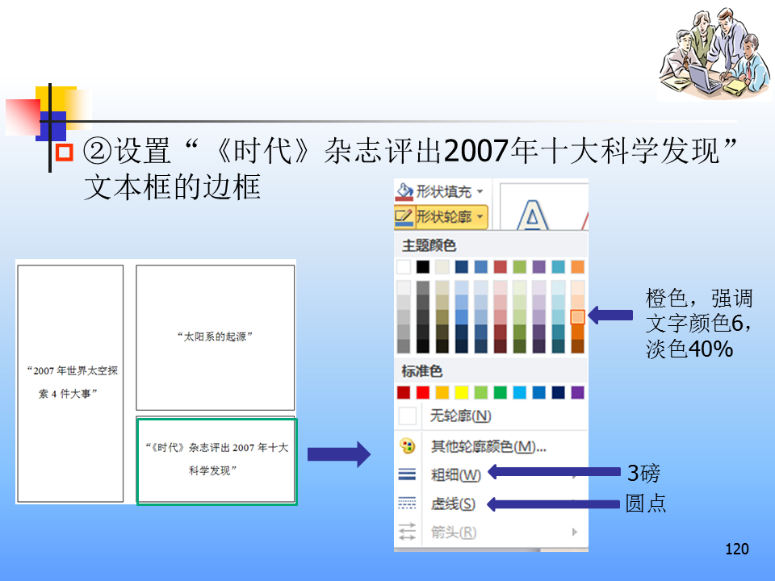Open the 形状轮廓 dropdown arrow
Viewport: 775px width, 581px height.
coord(480,217)
